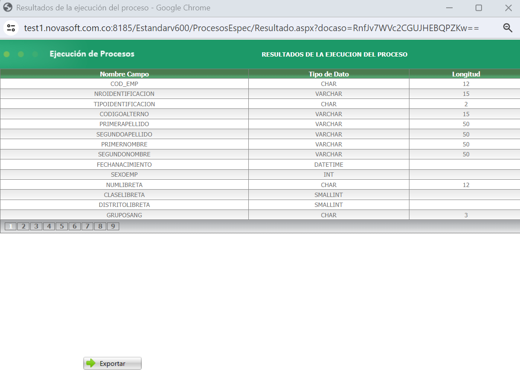Viewport: 520px width, 381px height.
Task: Click the zoom magnifier icon in address bar
Action: 508,28
